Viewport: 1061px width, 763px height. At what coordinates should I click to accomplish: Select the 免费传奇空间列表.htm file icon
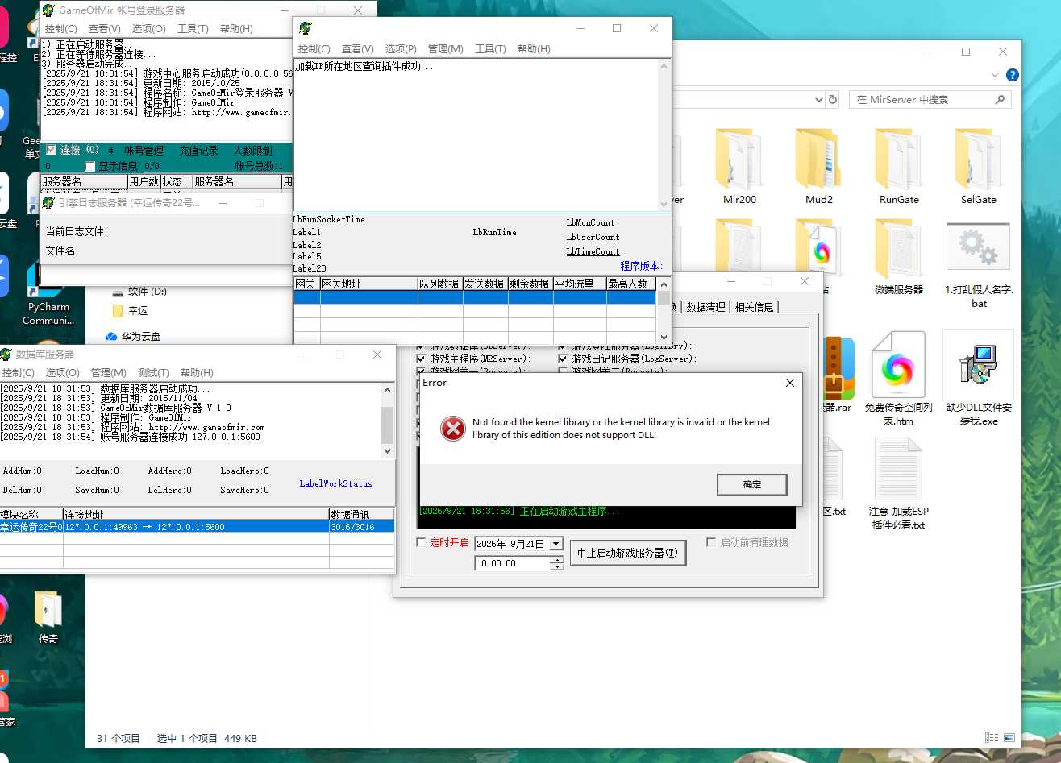[x=898, y=367]
